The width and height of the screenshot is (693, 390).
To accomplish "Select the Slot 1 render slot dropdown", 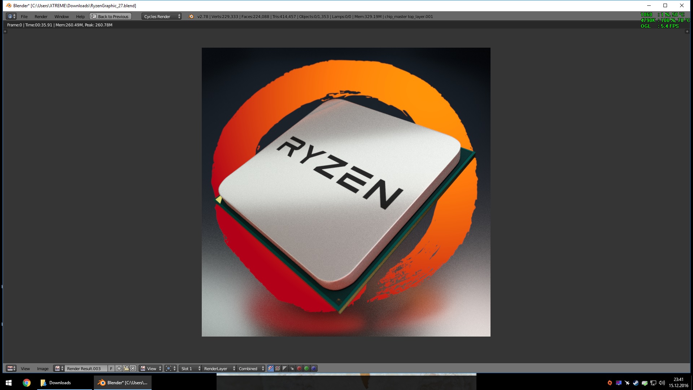I will click(190, 368).
